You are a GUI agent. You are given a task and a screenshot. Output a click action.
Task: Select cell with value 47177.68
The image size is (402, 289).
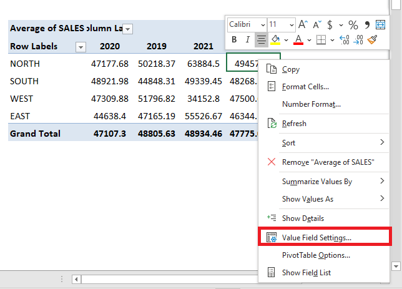click(110, 64)
